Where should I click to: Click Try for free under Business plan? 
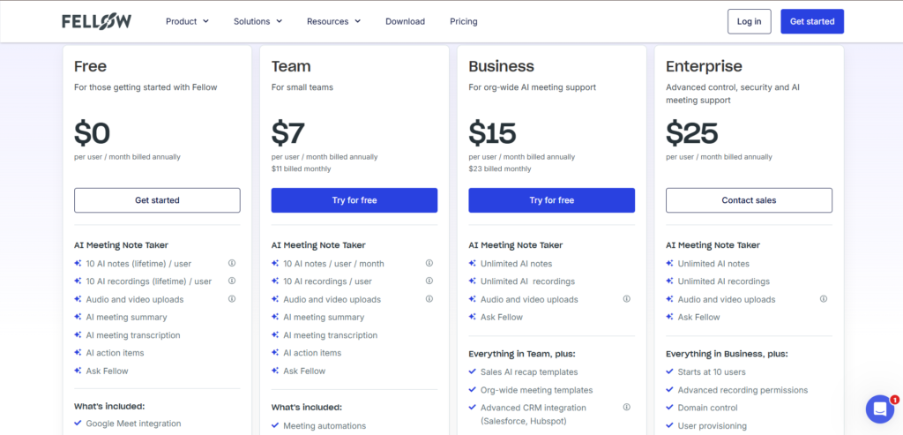pos(552,200)
